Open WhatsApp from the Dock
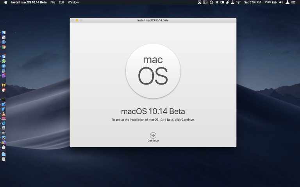Image resolution: width=300 pixels, height=187 pixels. [x=4, y=61]
